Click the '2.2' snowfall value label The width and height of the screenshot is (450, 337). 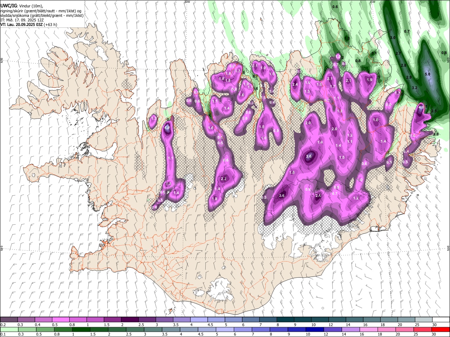[224, 179]
